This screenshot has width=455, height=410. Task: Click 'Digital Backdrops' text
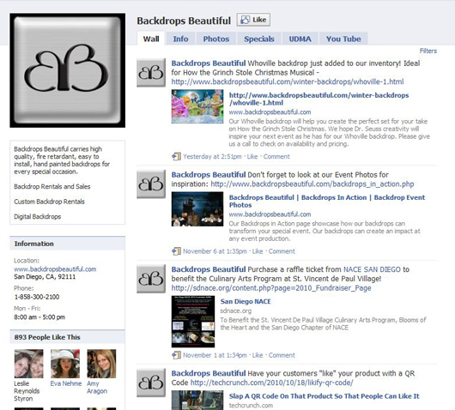38,217
